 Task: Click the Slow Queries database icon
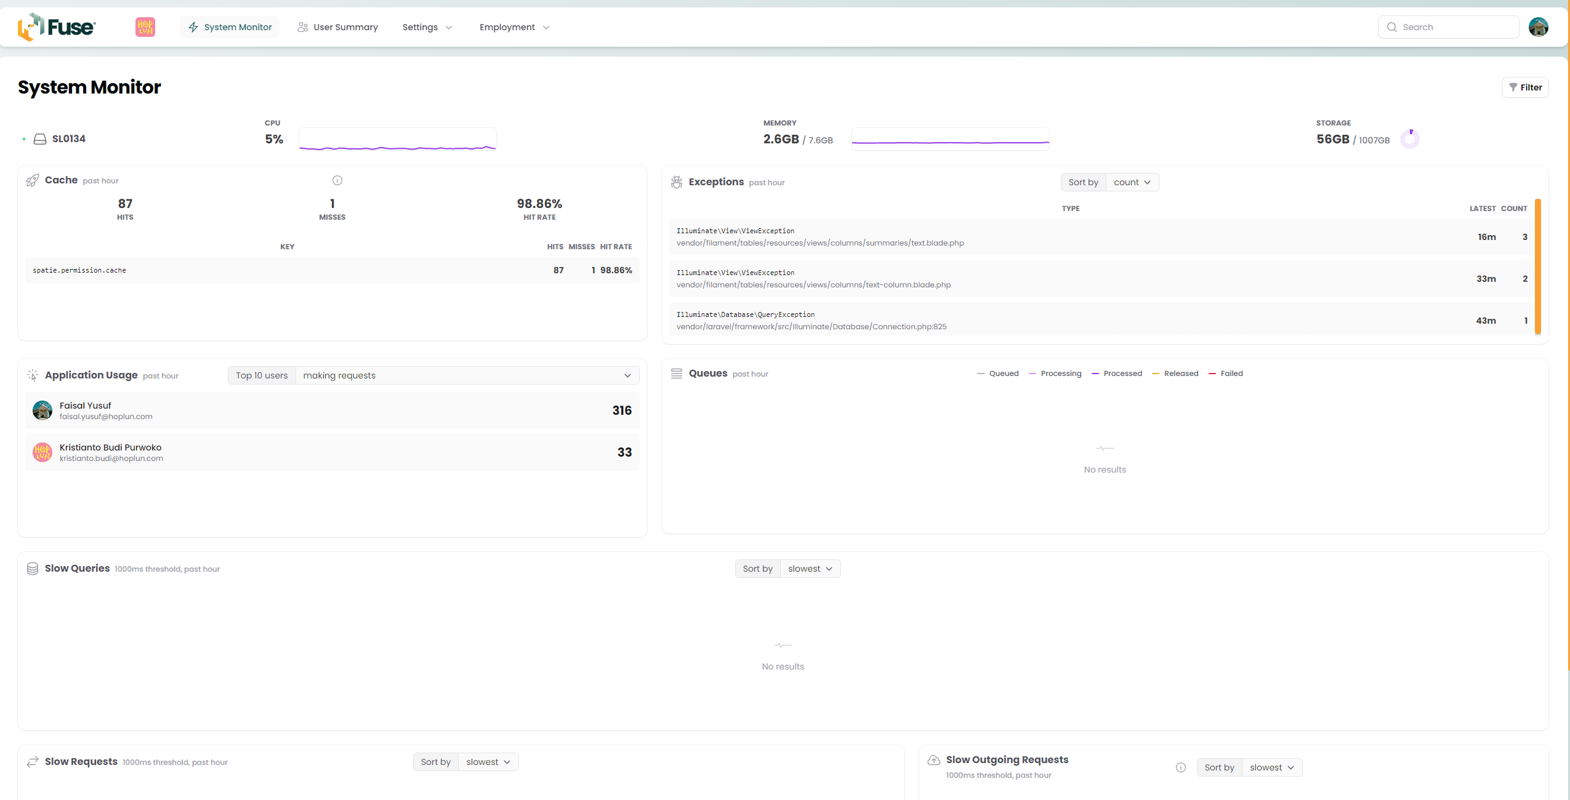(x=33, y=569)
